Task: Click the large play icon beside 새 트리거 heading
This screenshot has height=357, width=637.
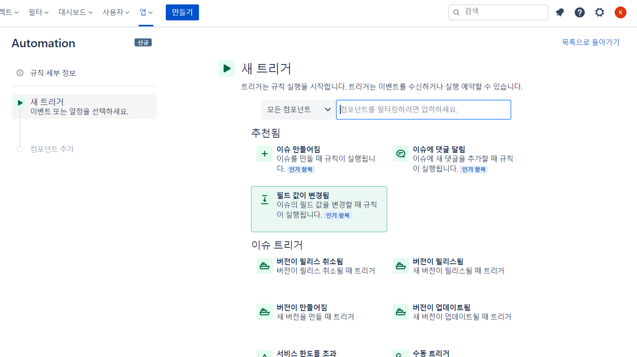Action: [227, 68]
